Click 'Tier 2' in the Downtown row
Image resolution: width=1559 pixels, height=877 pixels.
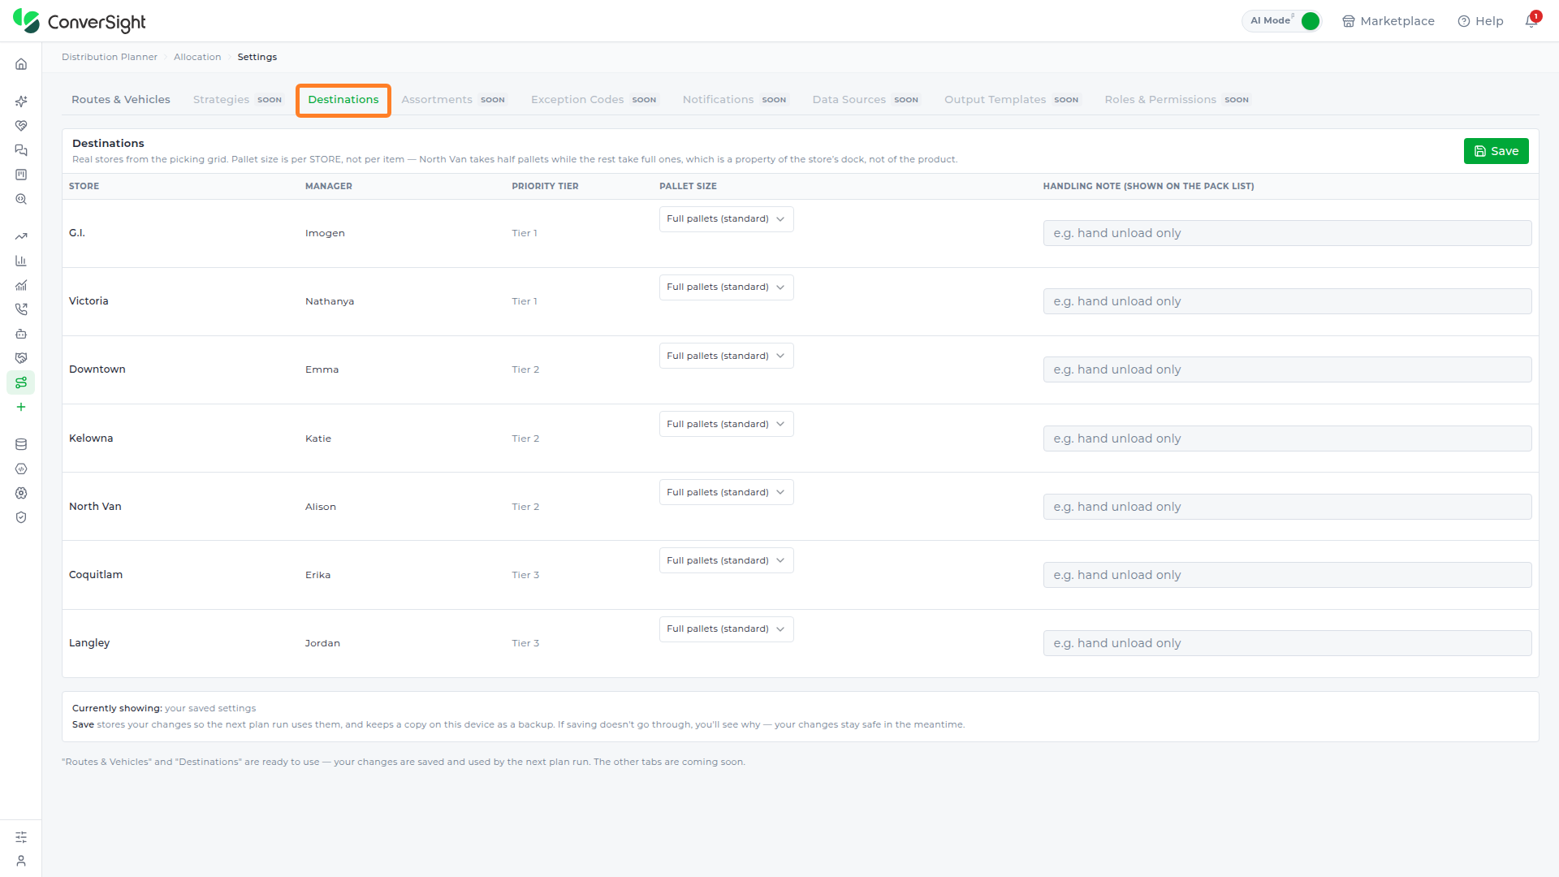[x=525, y=369]
